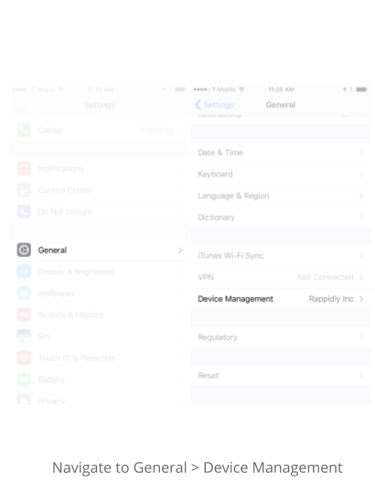Screen dimensions: 375x494
Task: Open Do Not Disturb settings
Action: [100, 211]
